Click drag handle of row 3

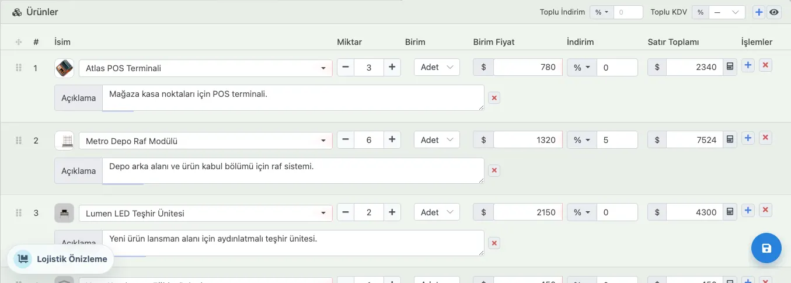(x=18, y=213)
